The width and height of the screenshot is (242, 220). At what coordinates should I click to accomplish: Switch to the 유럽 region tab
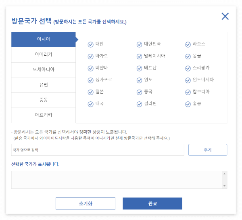pyautogui.click(x=44, y=85)
